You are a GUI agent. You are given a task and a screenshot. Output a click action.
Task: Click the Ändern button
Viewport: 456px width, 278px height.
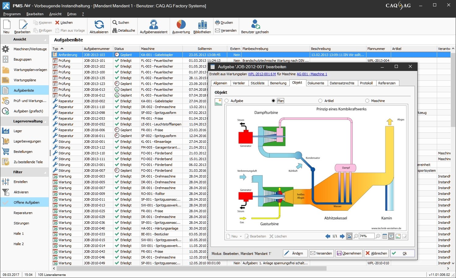pos(295,253)
